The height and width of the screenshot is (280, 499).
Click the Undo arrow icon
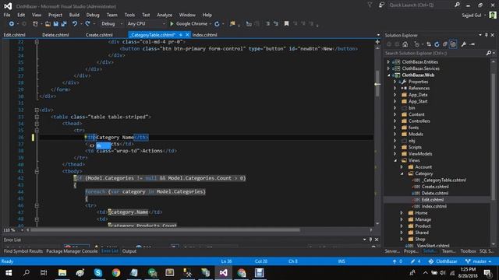75,24
